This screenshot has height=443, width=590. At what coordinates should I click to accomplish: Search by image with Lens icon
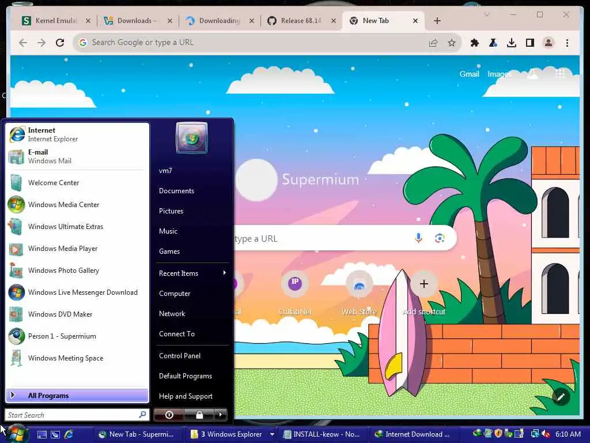[440, 238]
